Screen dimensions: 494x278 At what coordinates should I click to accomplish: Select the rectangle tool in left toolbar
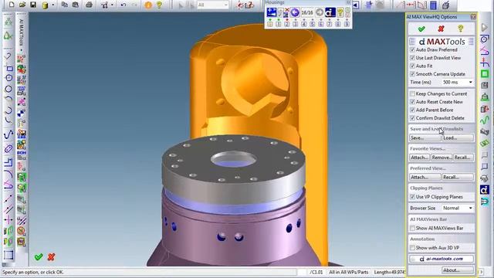pyautogui.click(x=8, y=68)
